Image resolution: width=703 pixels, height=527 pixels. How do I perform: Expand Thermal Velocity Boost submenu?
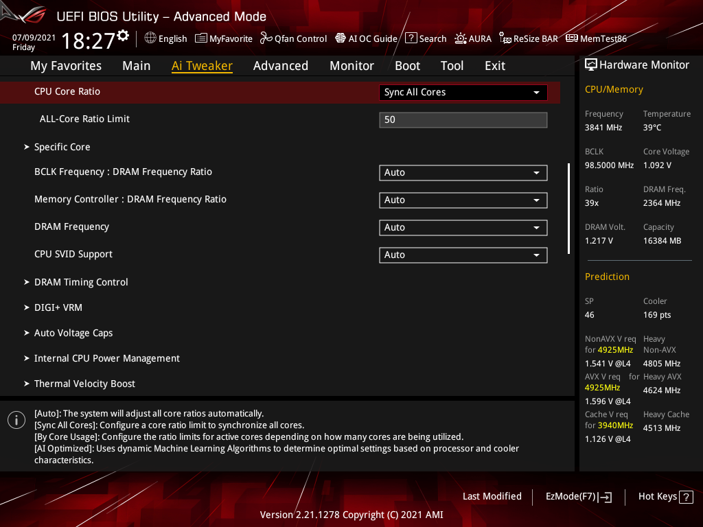[x=84, y=384]
